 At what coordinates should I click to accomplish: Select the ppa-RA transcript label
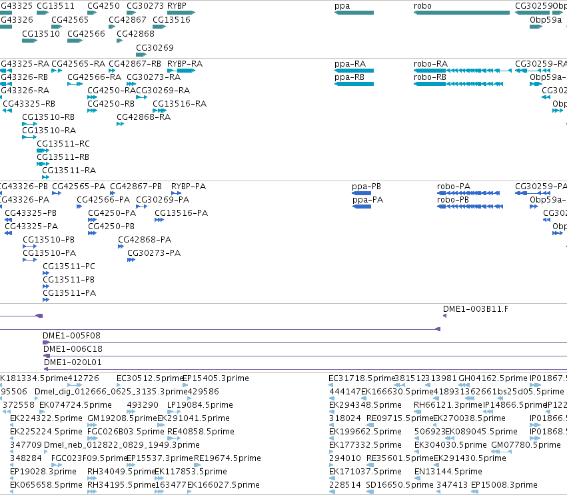point(350,64)
